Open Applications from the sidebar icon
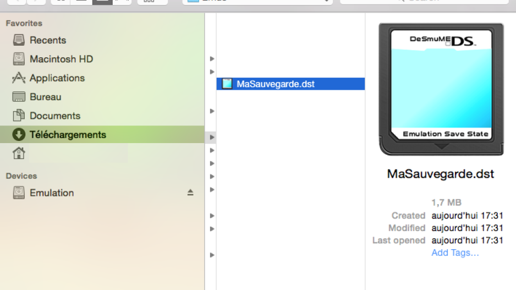 click(x=19, y=78)
